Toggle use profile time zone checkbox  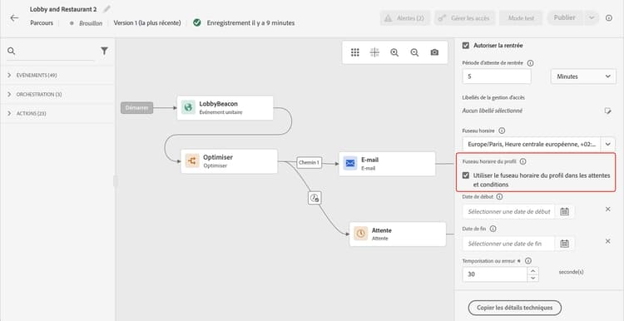pos(466,175)
